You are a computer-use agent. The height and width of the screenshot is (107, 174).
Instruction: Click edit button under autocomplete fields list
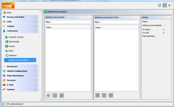pos(104,95)
